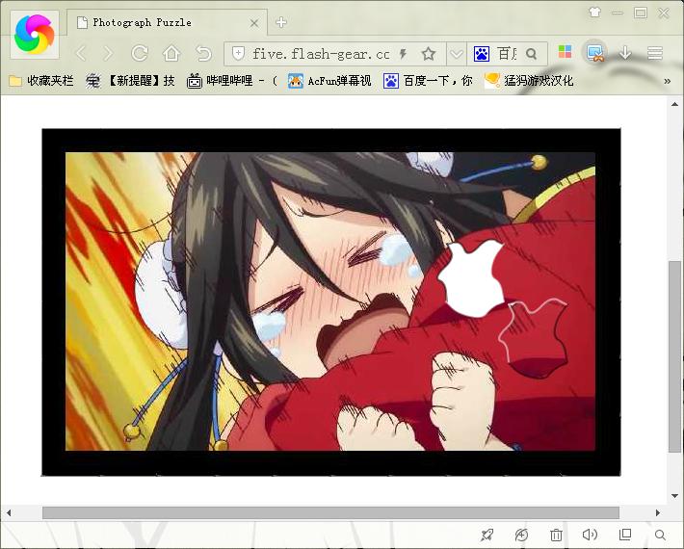This screenshot has width=684, height=549.
Task: Expand the address bar history dropdown
Action: pos(456,54)
